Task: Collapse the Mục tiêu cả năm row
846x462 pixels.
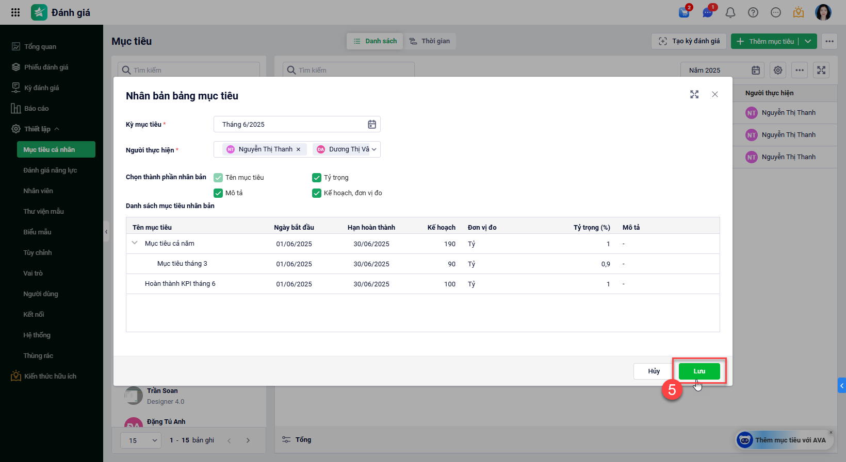Action: [135, 243]
